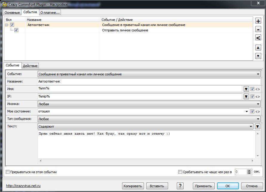Open the Тип сообщения dropdown
The width and height of the screenshot is (266, 192).
[x=149, y=119]
